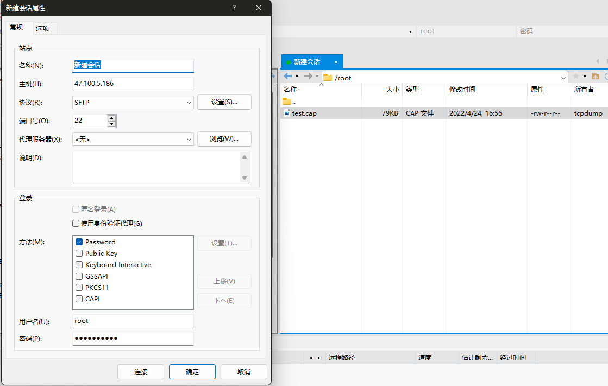Select the 常规 tab

click(17, 28)
